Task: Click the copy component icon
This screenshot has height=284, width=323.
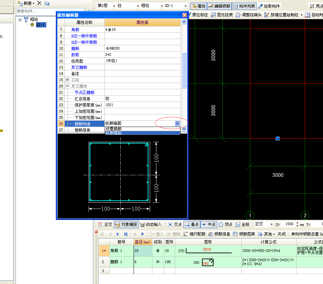Action: (x=47, y=3)
